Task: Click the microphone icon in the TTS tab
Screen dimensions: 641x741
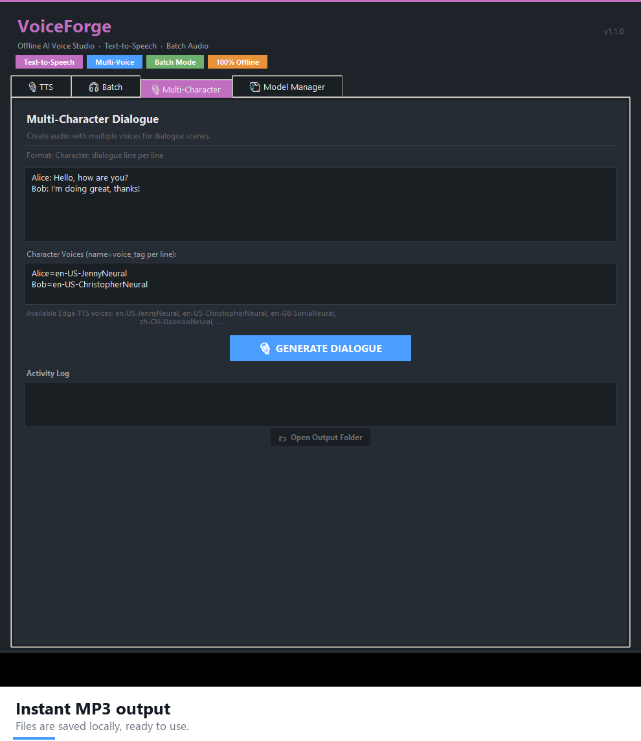Action: [x=32, y=87]
